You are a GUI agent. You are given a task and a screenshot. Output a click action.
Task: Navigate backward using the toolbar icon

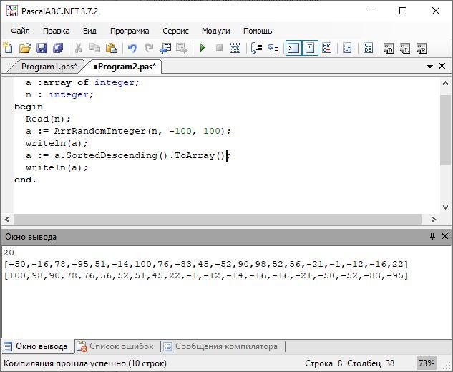click(165, 48)
